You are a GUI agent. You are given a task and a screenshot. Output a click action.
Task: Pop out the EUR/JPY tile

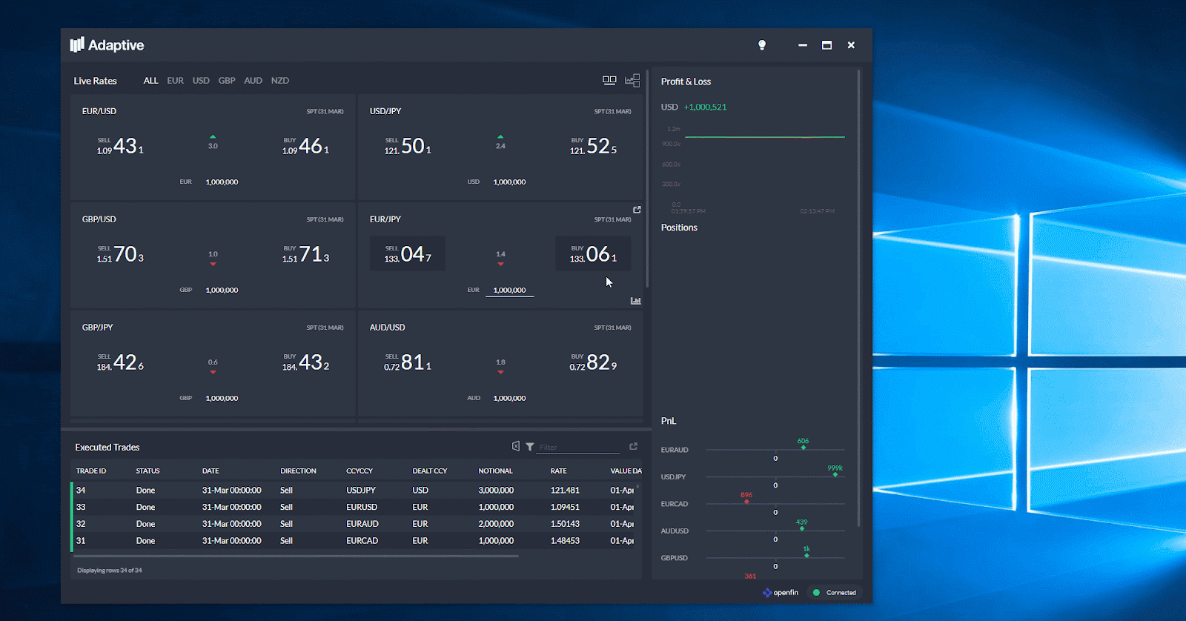pos(637,210)
